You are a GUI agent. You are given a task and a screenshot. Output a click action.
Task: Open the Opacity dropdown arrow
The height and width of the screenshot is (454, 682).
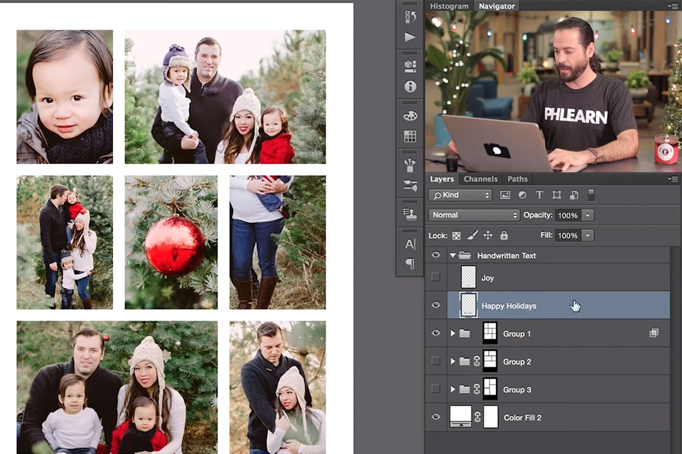pyautogui.click(x=589, y=215)
